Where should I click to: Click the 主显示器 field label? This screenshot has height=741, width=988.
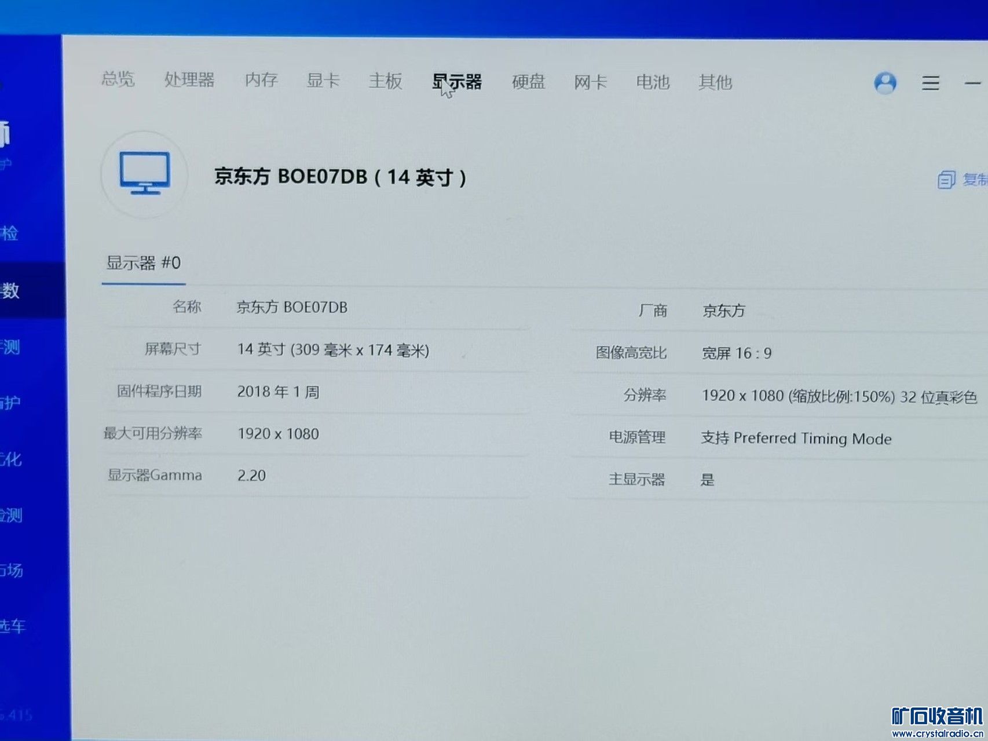tap(636, 479)
